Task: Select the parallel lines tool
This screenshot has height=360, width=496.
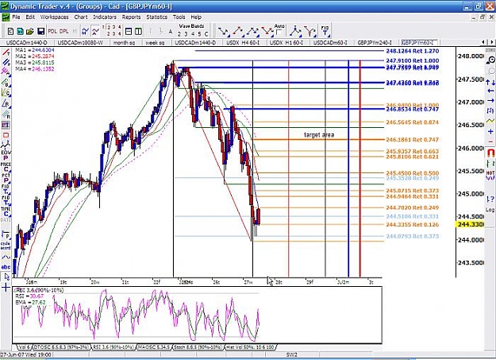Action: (x=6, y=62)
